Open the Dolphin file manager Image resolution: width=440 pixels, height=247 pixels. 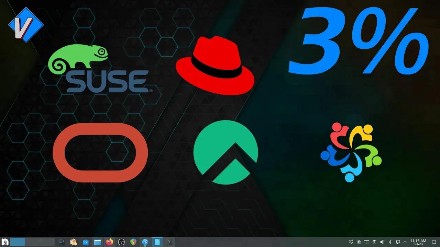pos(97,242)
